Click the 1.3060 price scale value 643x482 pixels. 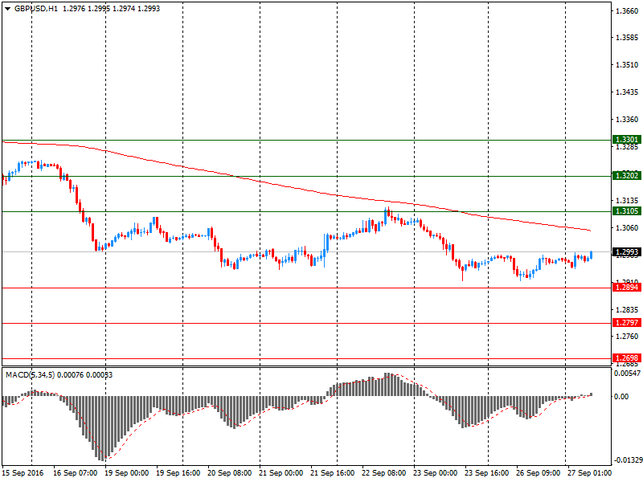coord(627,228)
